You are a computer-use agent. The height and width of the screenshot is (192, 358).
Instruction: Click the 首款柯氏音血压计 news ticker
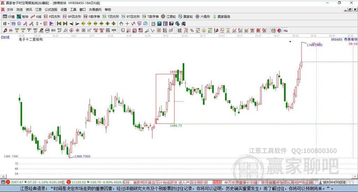171,183
